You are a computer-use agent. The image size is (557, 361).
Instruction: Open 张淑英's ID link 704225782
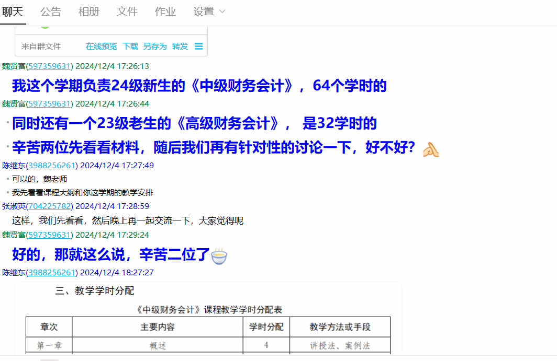tap(50, 206)
